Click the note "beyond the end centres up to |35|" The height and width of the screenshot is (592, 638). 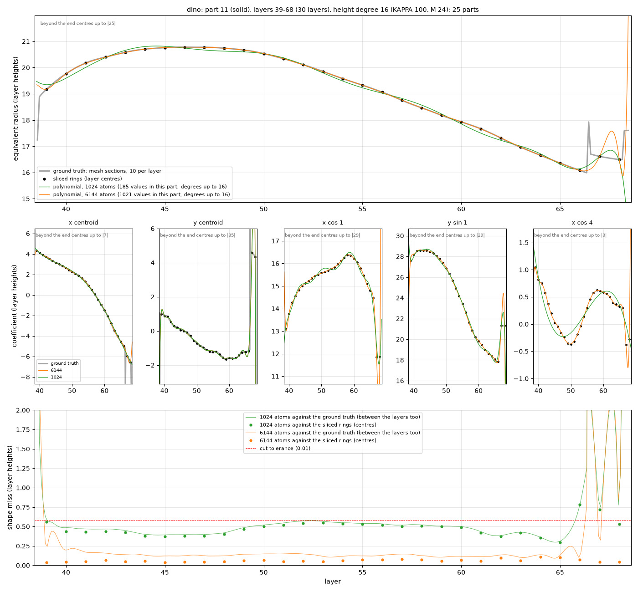pyautogui.click(x=198, y=235)
